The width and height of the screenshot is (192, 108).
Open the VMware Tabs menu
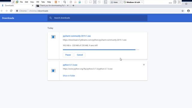[x=43, y=2]
